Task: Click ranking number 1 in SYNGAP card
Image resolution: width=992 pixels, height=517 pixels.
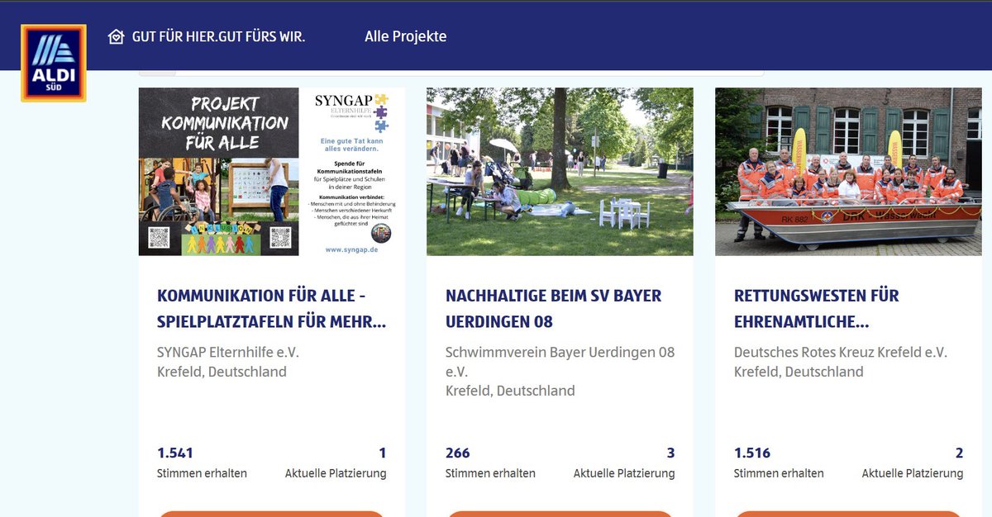Action: (x=383, y=453)
